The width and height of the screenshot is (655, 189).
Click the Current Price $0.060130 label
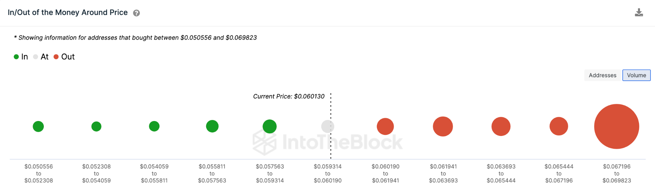[x=288, y=96]
